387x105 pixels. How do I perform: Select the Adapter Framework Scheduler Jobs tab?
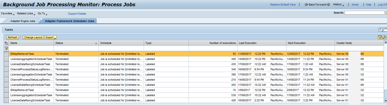click(x=69, y=21)
